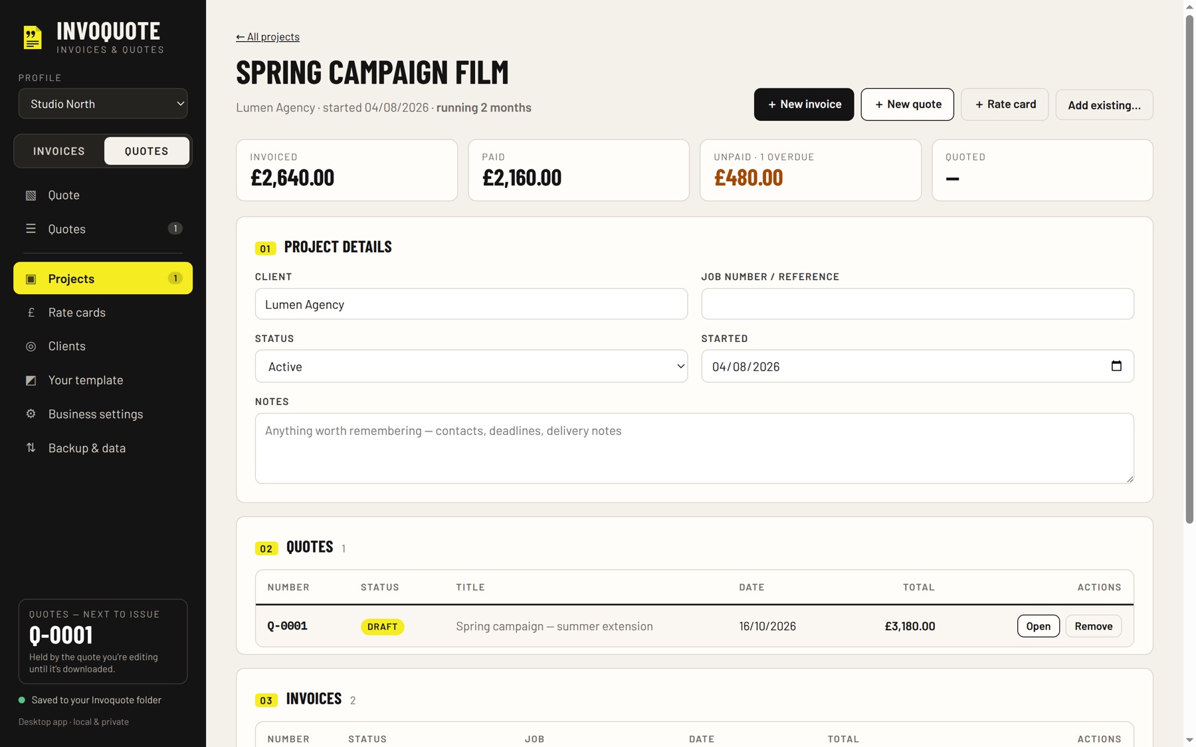
Task: Click the Rate cards pound icon
Action: point(31,312)
